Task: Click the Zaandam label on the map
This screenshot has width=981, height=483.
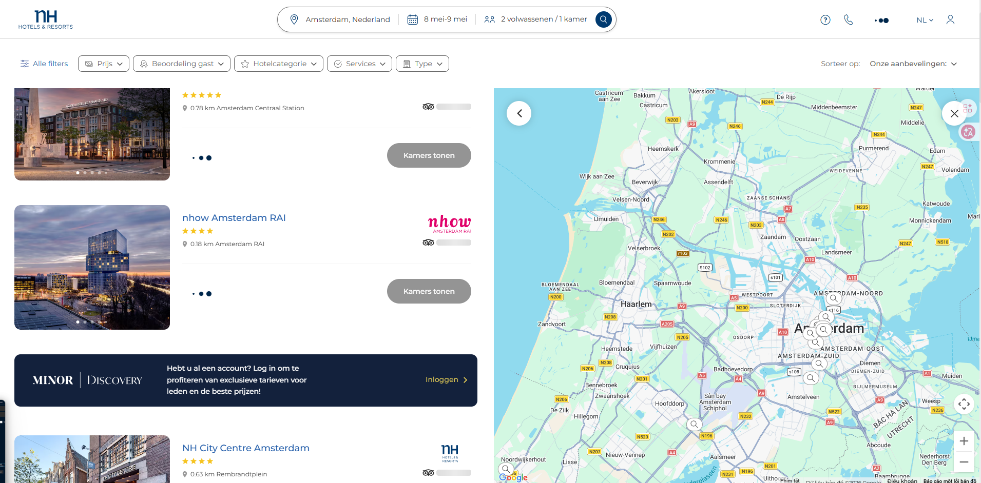Action: (773, 237)
